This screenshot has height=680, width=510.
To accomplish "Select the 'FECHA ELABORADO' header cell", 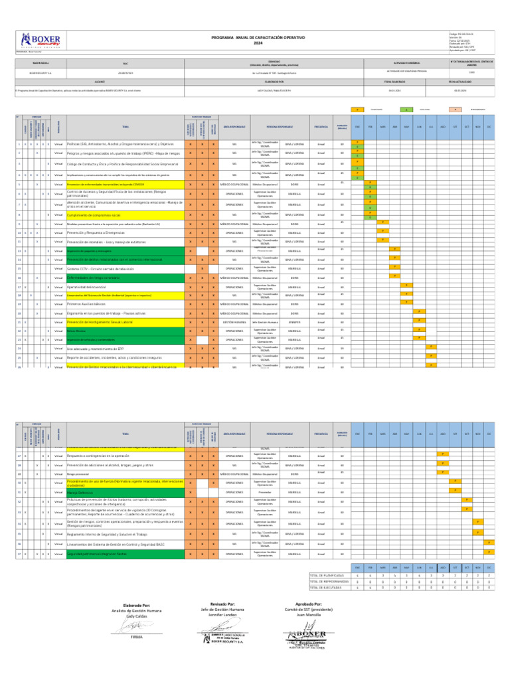I will coord(394,82).
